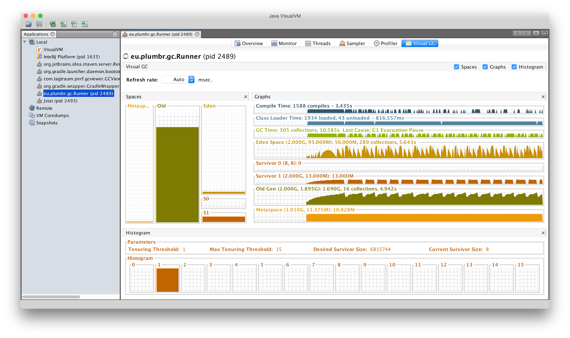The width and height of the screenshot is (570, 338).
Task: Open the Sampler tab
Action: click(x=352, y=43)
